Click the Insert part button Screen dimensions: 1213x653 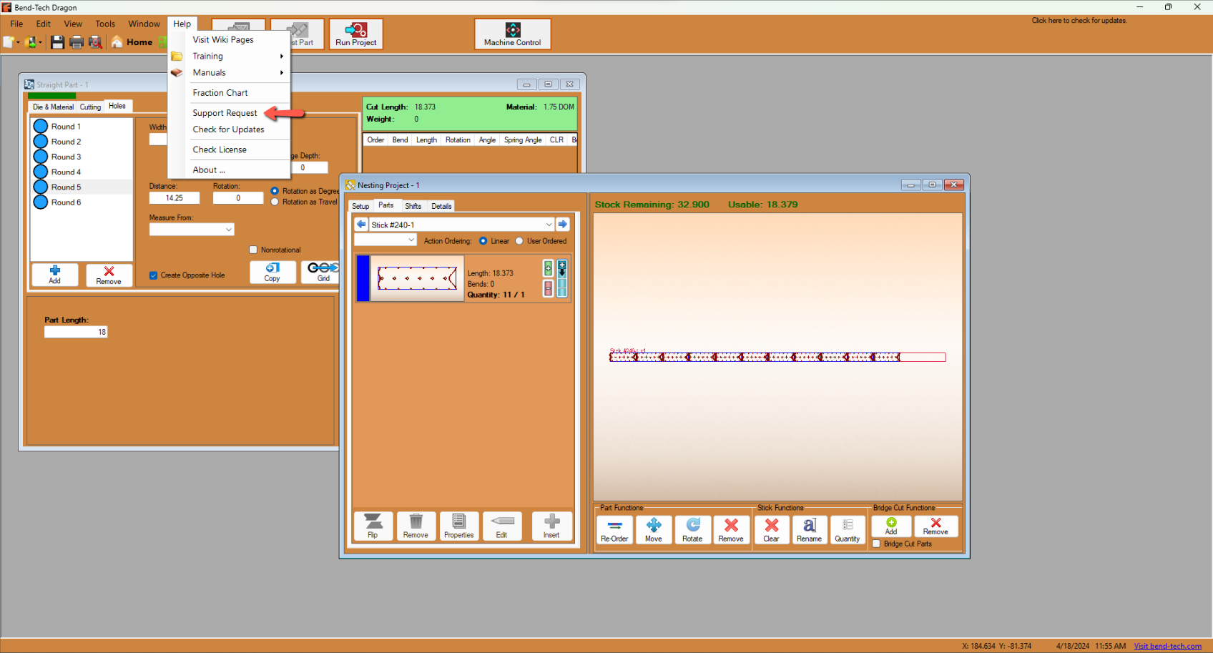coord(551,526)
